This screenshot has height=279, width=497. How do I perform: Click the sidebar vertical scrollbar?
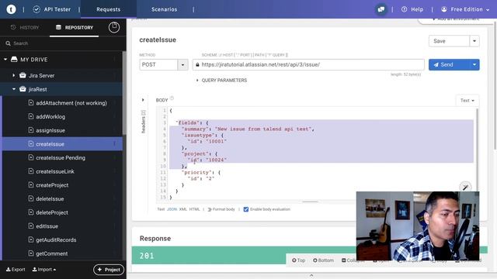click(124, 93)
